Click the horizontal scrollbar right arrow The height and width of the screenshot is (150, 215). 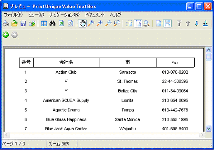coord(202,135)
